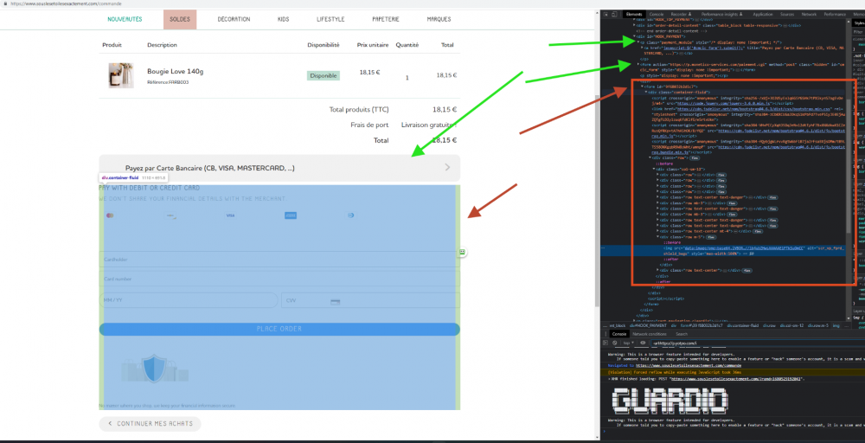865x443 pixels.
Task: Click the code.jquery.com script src link
Action: [x=724, y=103]
